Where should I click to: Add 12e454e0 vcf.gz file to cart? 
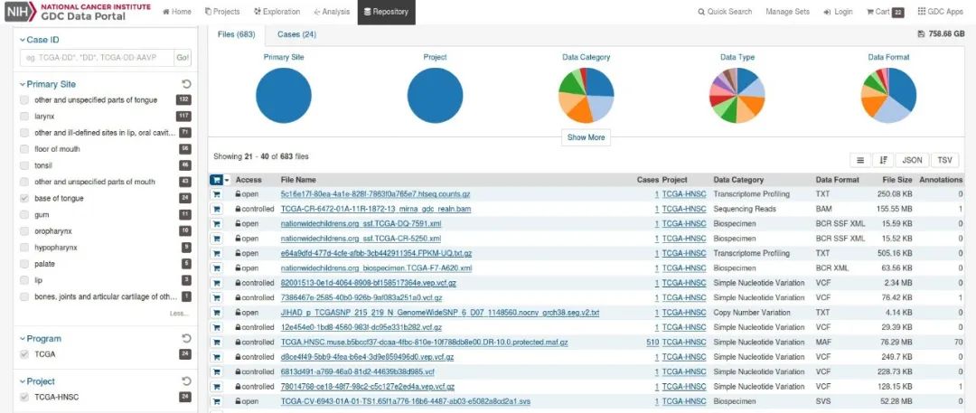tap(217, 328)
